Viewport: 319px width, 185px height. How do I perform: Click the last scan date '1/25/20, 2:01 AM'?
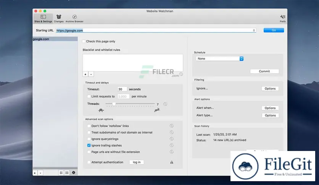pos(225,135)
